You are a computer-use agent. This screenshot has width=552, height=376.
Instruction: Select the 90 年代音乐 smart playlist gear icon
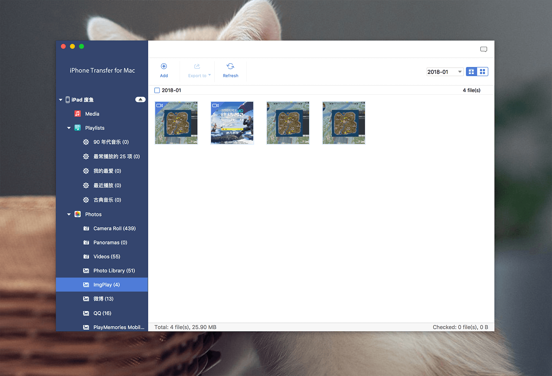coord(86,142)
